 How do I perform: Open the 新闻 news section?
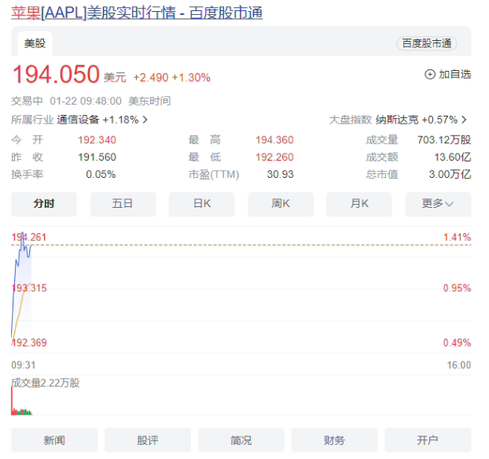(x=54, y=440)
